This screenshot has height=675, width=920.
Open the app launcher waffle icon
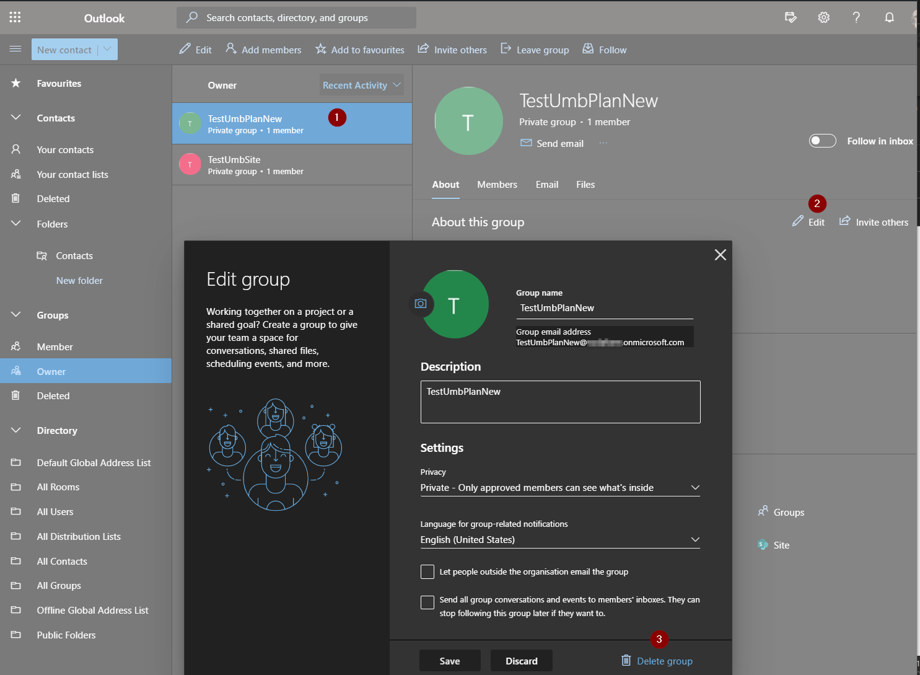15,17
